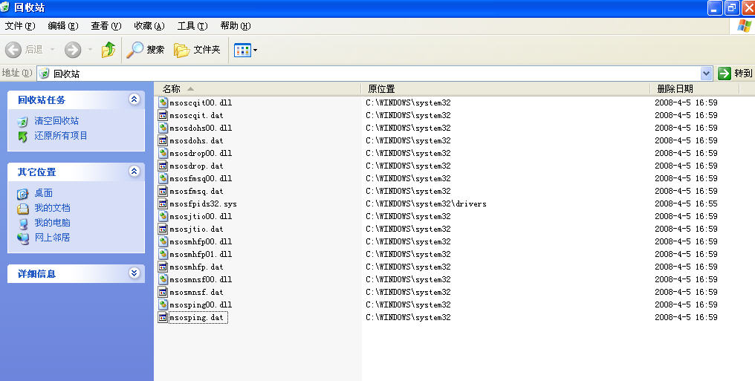Select the msosdrop.dat file icon
Viewport: 755px width, 381px height.
(x=163, y=166)
